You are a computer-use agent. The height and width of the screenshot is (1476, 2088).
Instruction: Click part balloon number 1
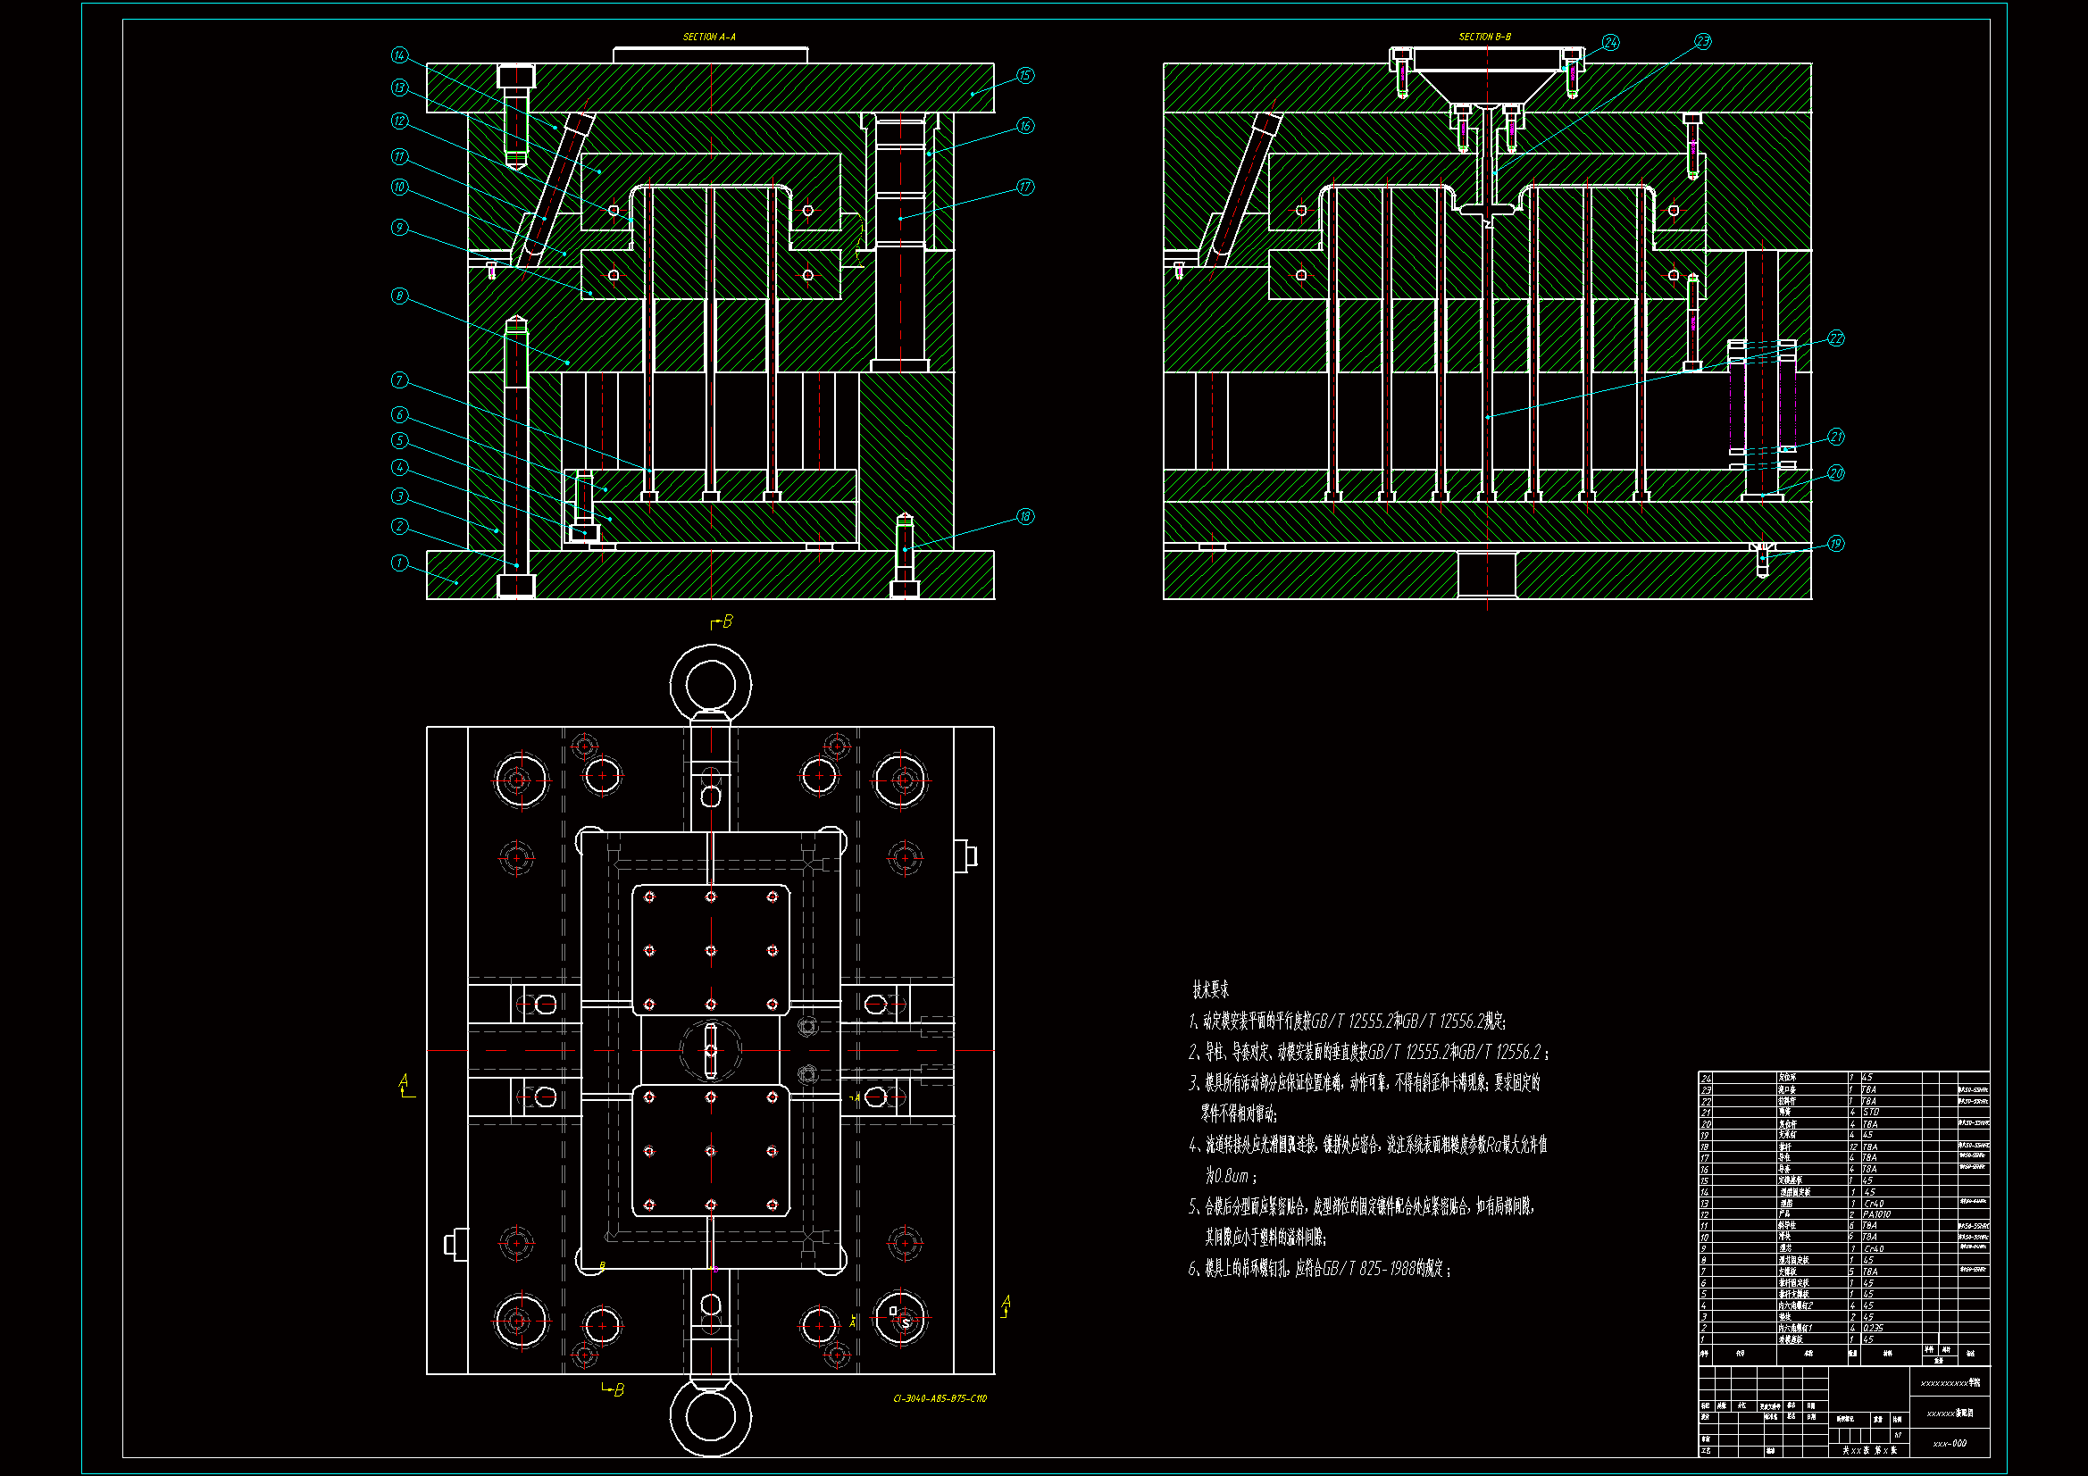[x=399, y=563]
